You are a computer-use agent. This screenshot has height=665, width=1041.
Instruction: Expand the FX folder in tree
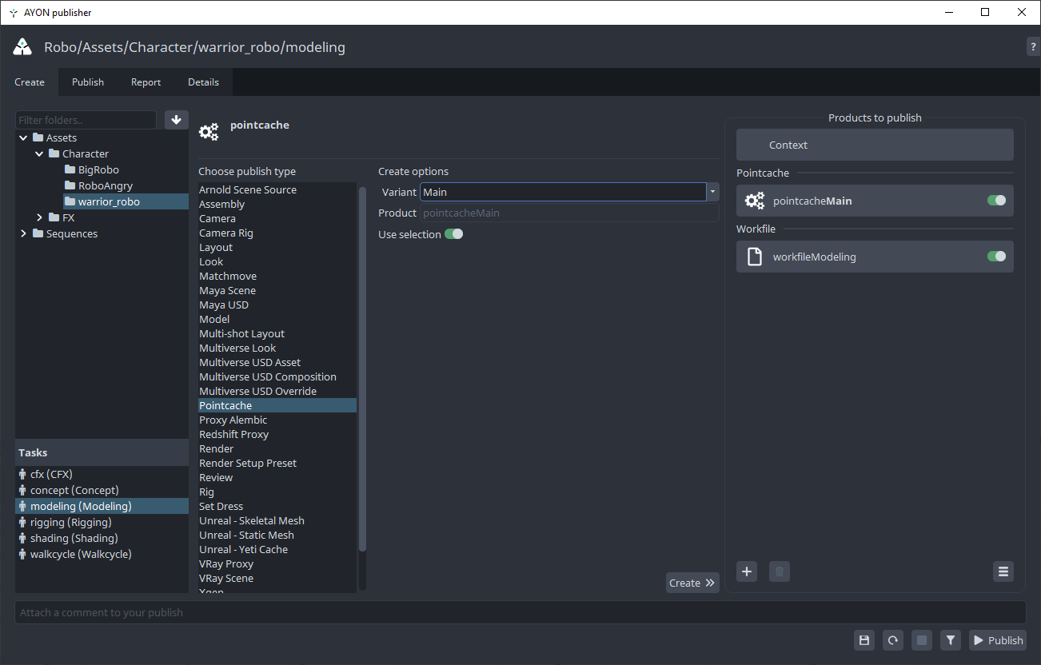pos(40,217)
